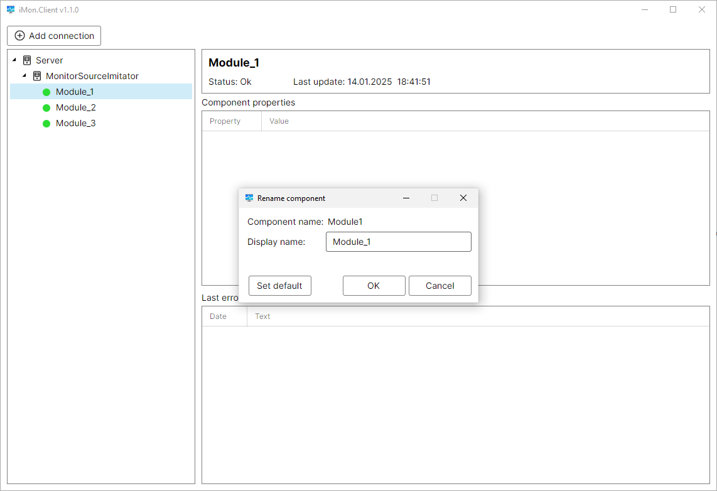Click the MonitorSourceImitator server icon

pos(37,76)
